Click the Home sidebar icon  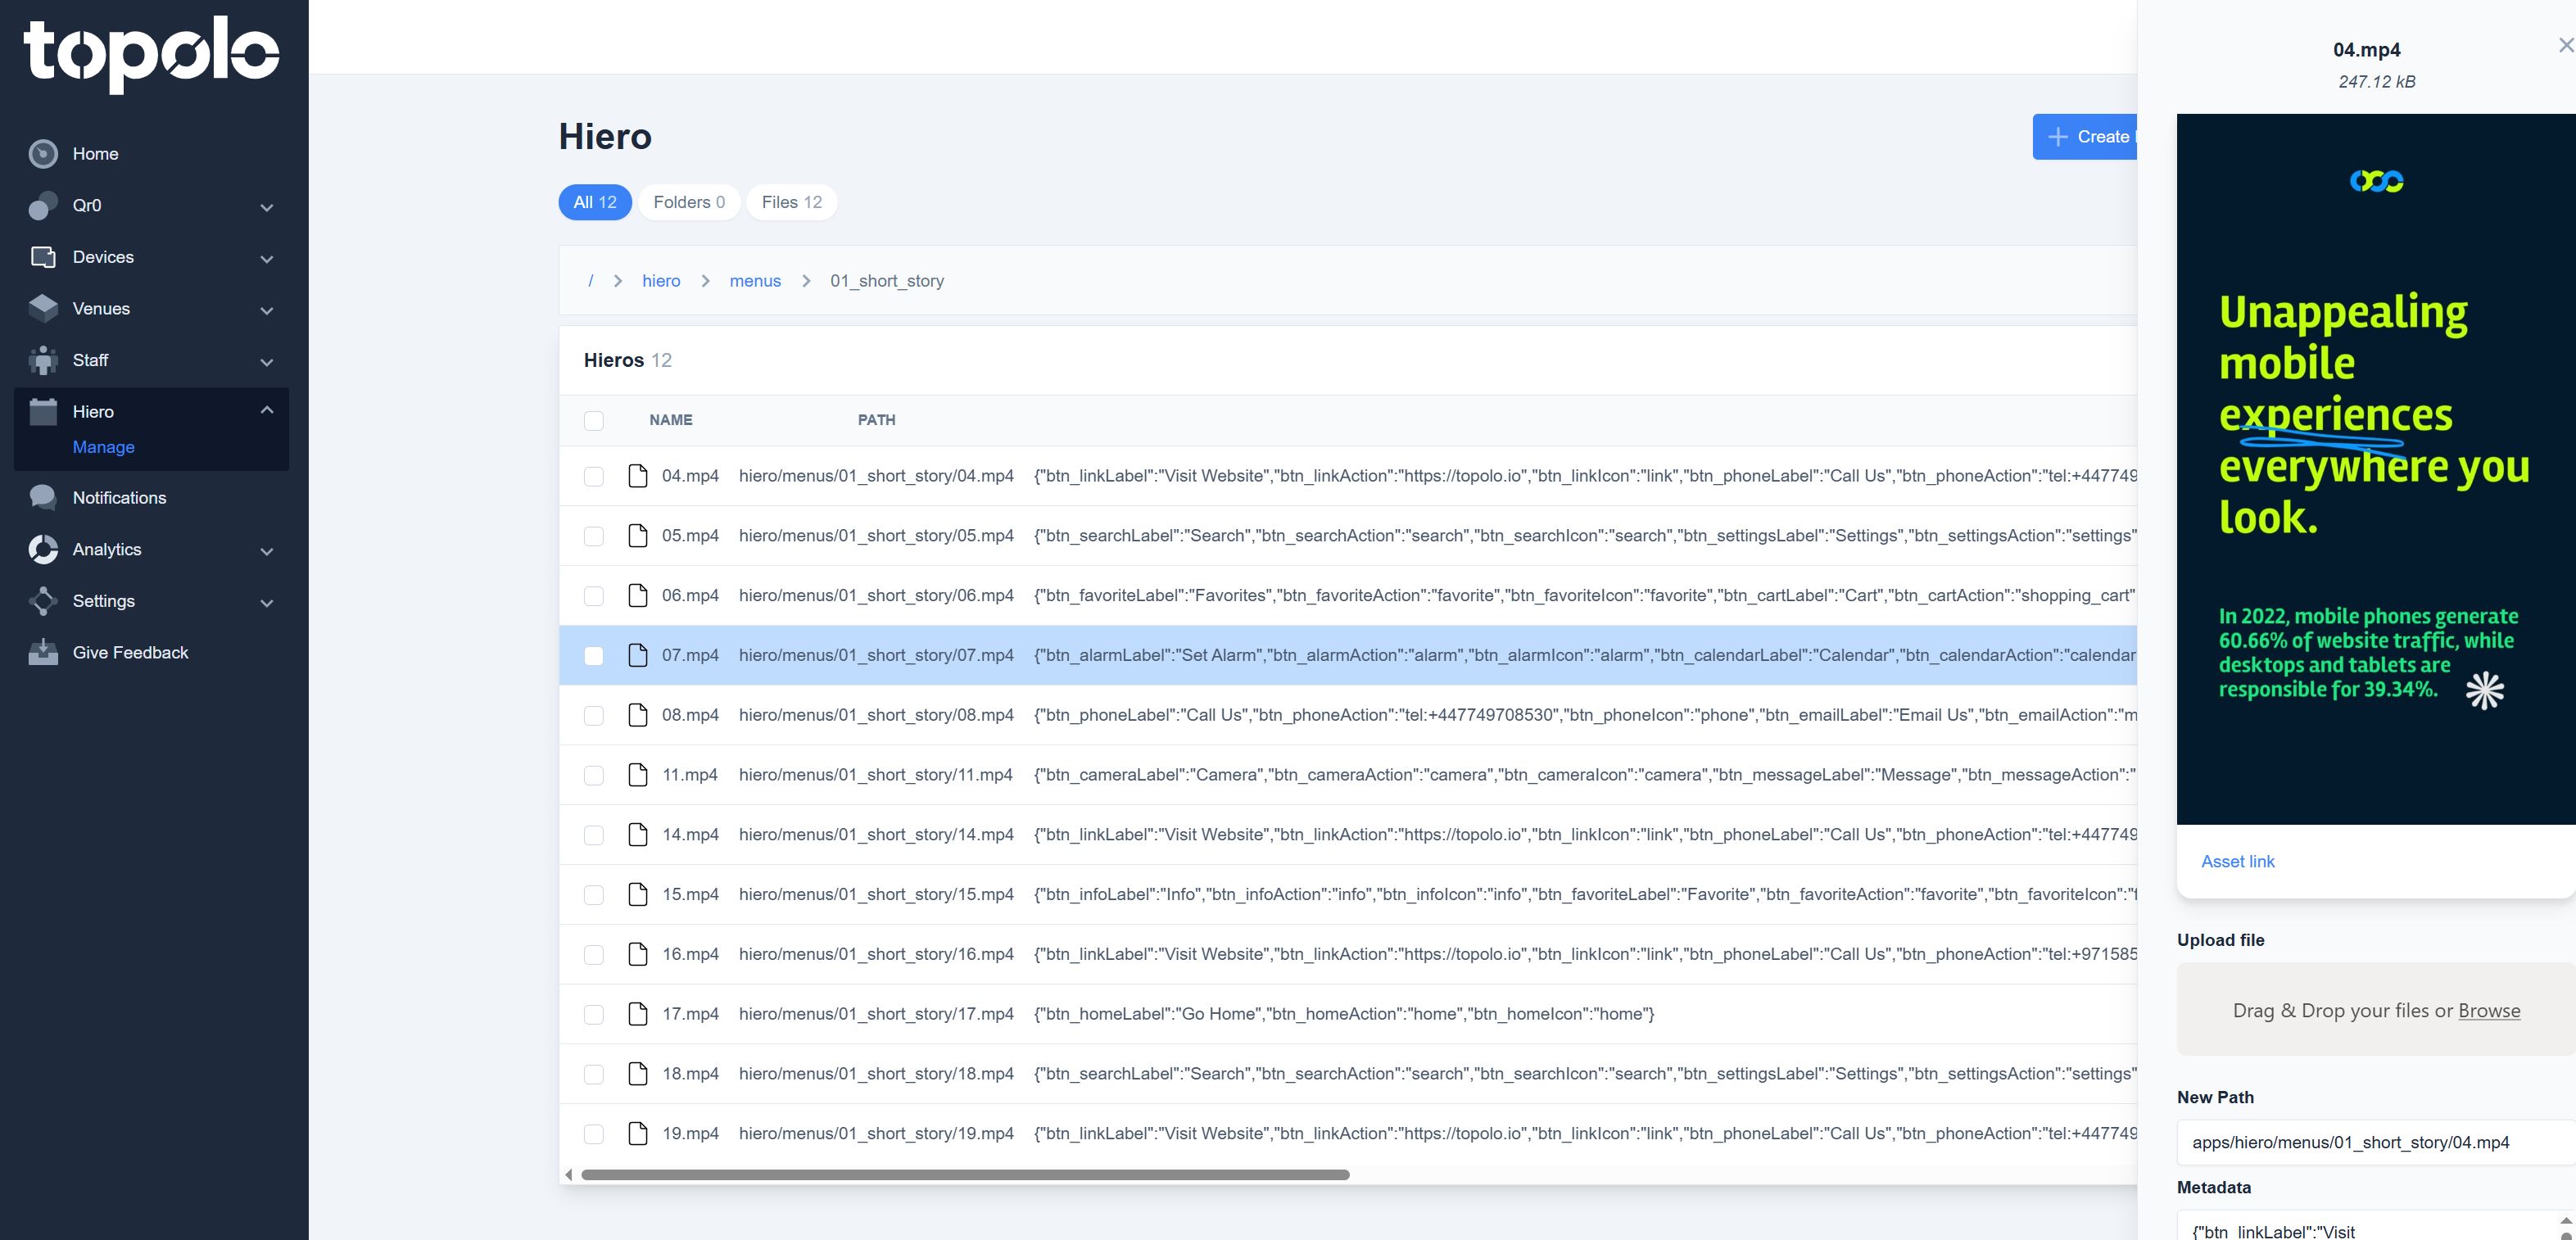pyautogui.click(x=43, y=154)
